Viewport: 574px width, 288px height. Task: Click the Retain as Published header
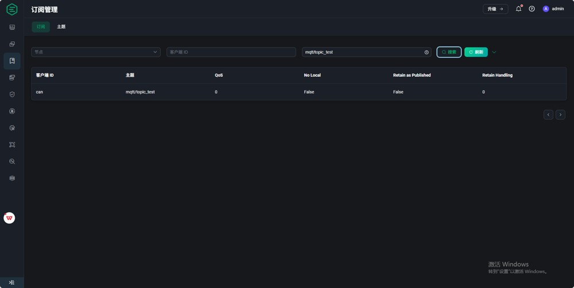click(x=412, y=75)
